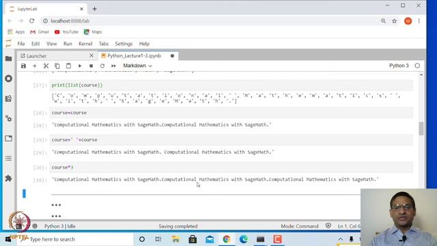Screen dimensions: 437x246
Task: Open the Help menu
Action: (144, 44)
